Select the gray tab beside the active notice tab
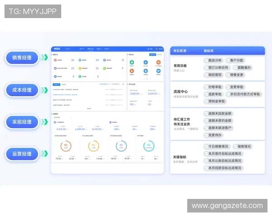 64,85
